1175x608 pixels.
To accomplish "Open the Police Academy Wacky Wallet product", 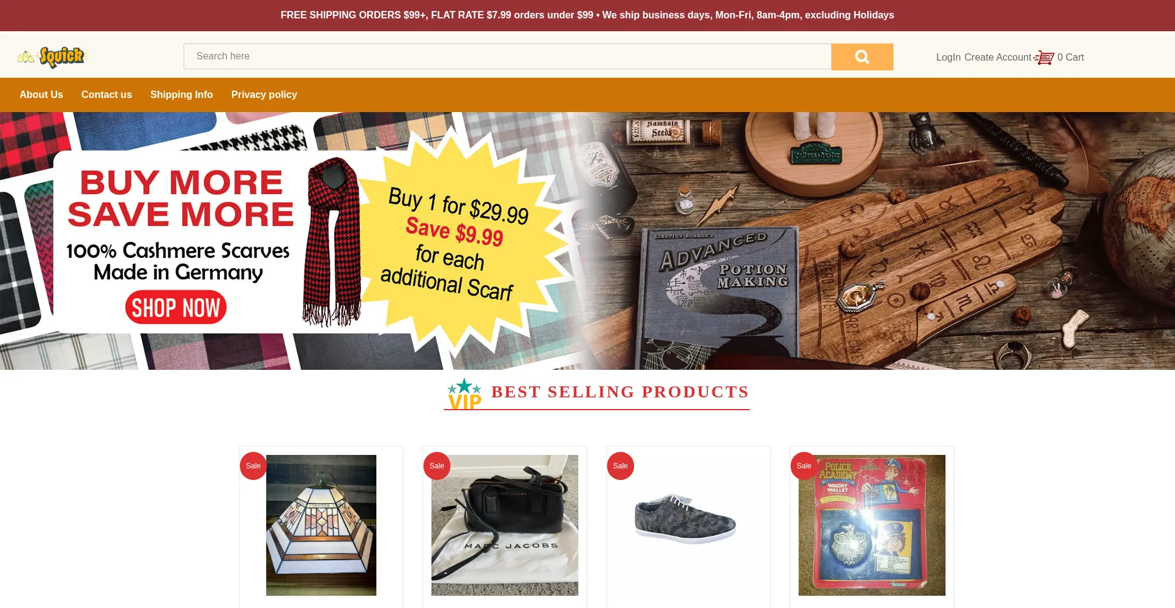I will coord(872,525).
